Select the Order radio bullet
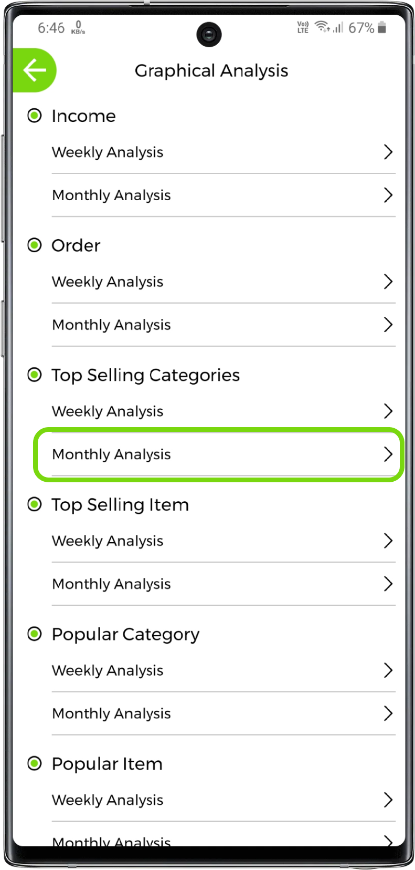The image size is (415, 870). tap(35, 245)
